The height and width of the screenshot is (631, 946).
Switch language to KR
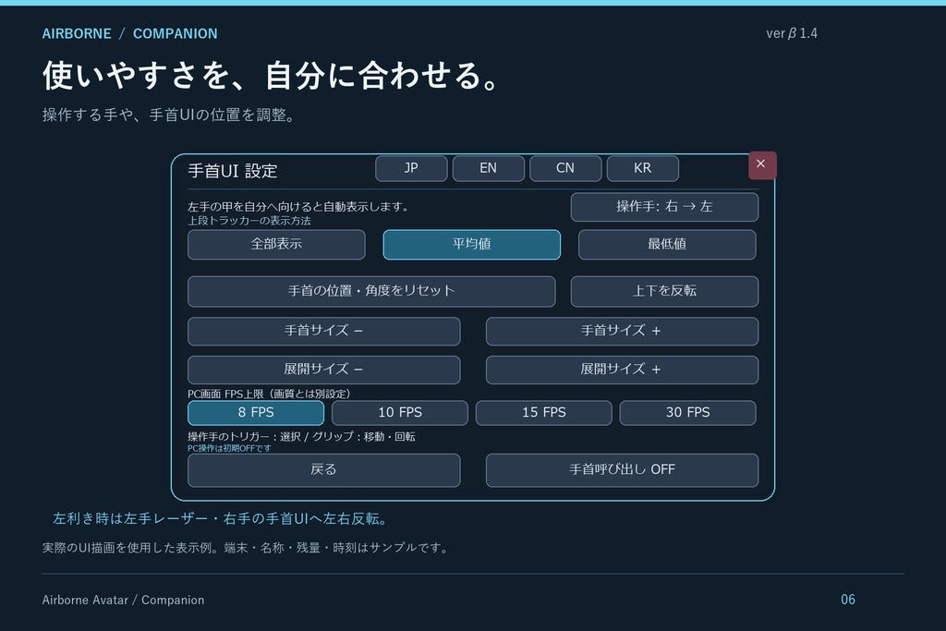(x=643, y=168)
